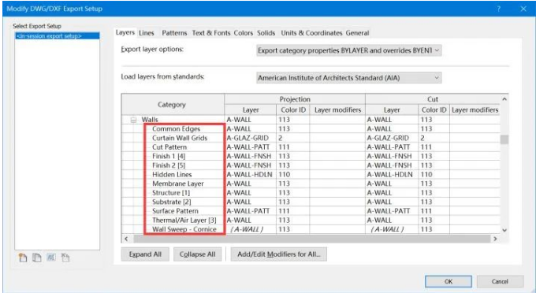Click the Cancel button
The image size is (536, 293).
click(500, 281)
